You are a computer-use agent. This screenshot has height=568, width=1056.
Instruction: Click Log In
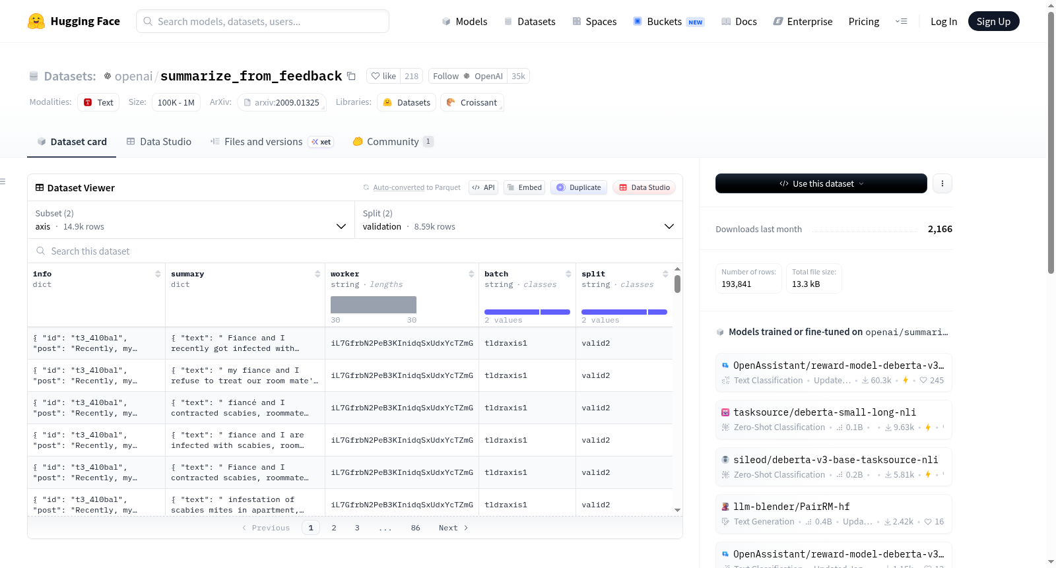(944, 22)
